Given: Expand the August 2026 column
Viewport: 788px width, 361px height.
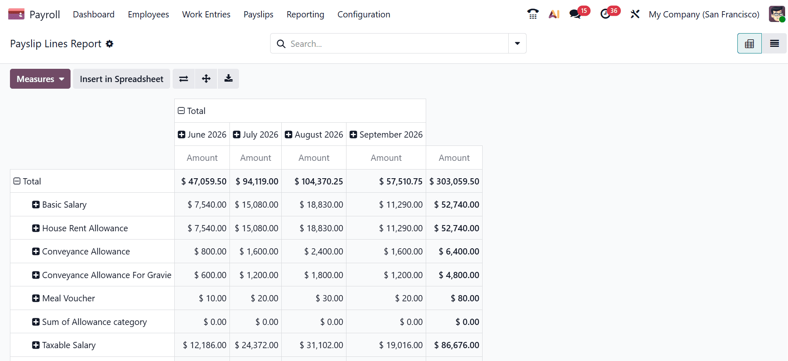Looking at the screenshot, I should pyautogui.click(x=288, y=135).
